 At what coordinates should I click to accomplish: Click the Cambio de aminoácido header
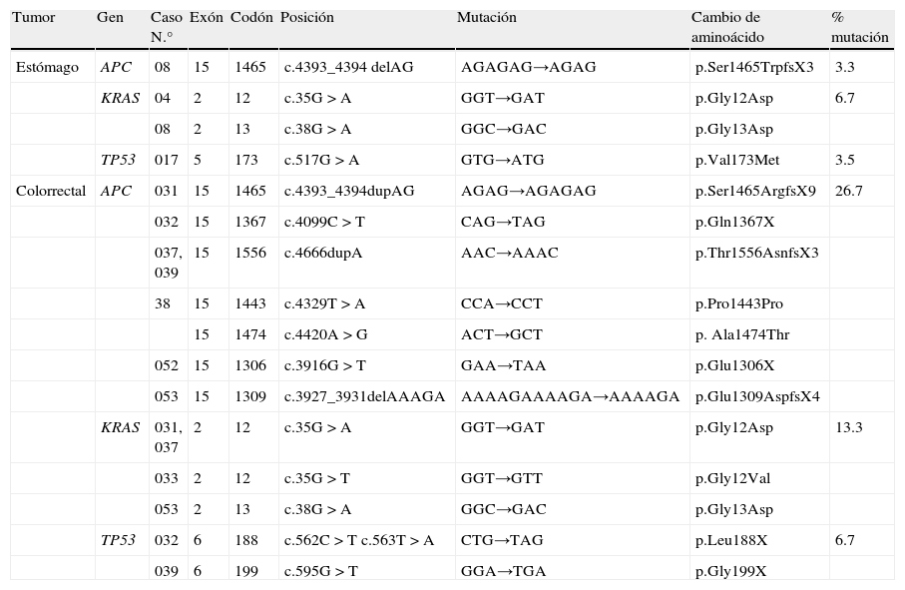tap(725, 27)
